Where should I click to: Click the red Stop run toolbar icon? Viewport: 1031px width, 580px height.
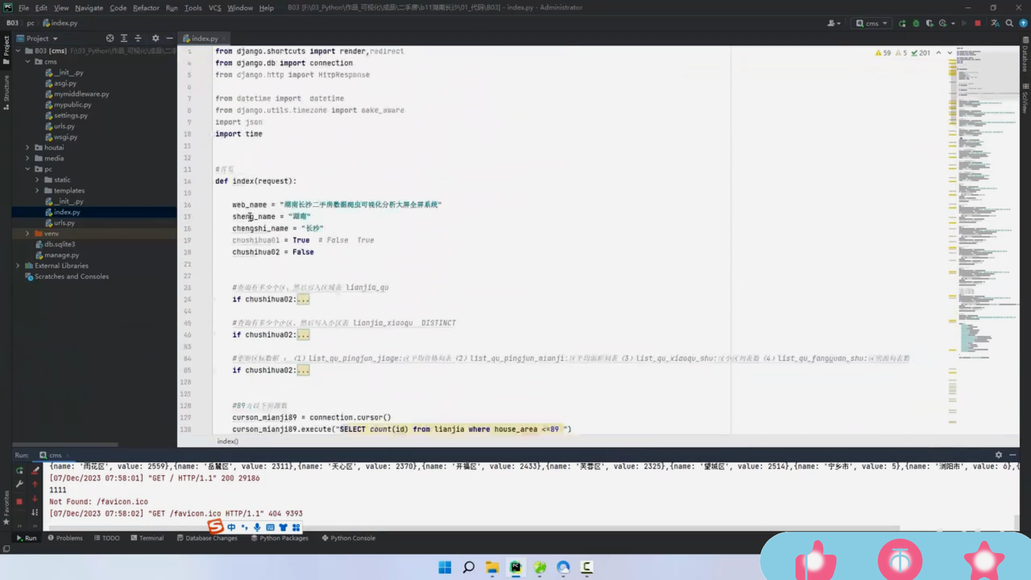tap(978, 23)
